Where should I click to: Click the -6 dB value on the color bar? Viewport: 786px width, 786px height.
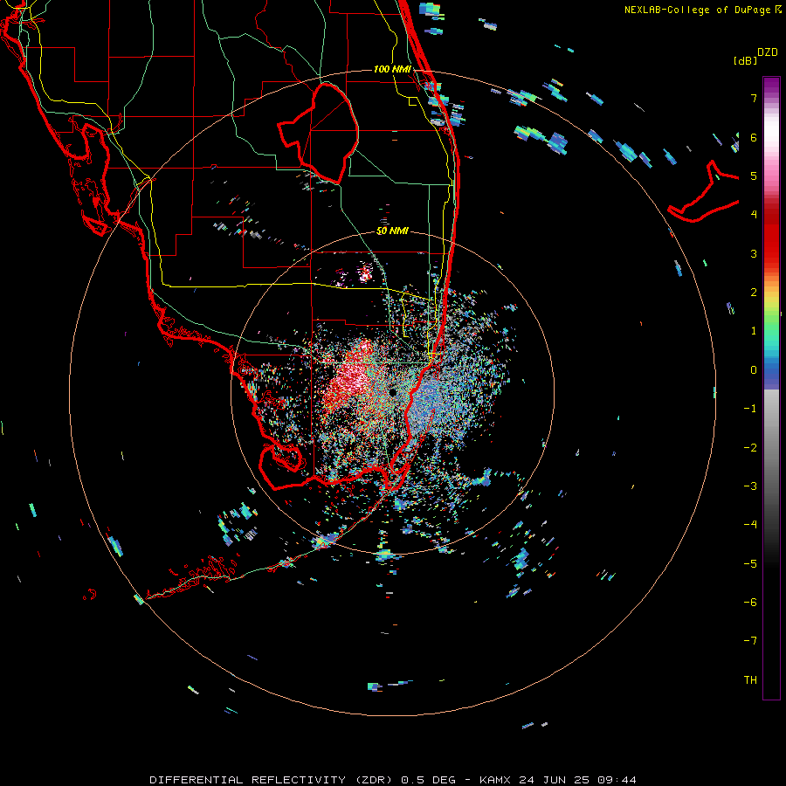750,603
